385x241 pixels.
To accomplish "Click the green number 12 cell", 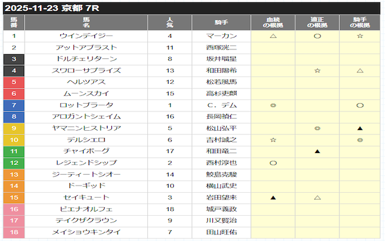I will pos(14,163).
